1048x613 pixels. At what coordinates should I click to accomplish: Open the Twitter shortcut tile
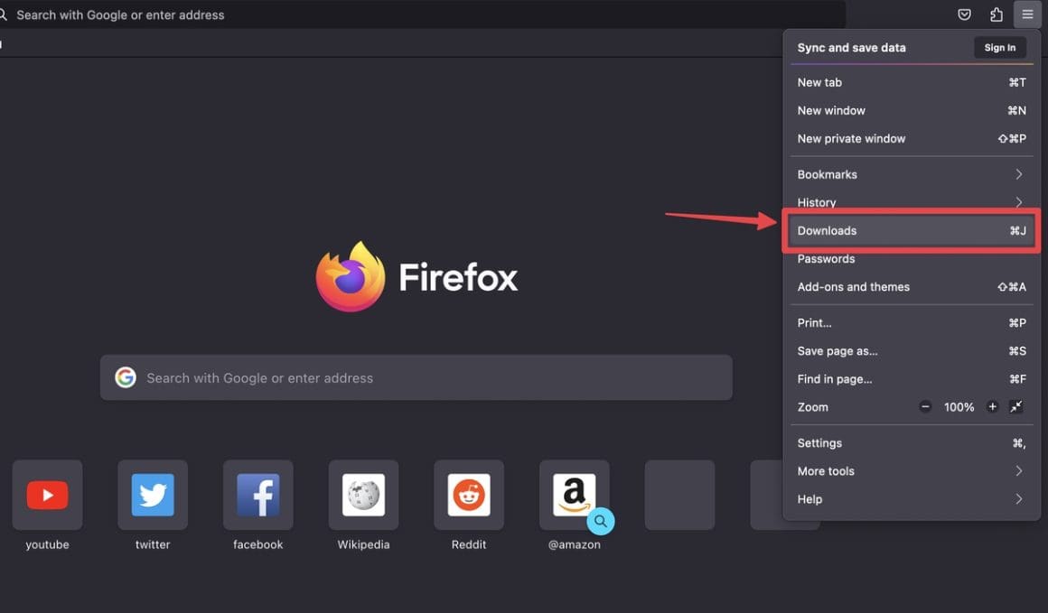(152, 495)
